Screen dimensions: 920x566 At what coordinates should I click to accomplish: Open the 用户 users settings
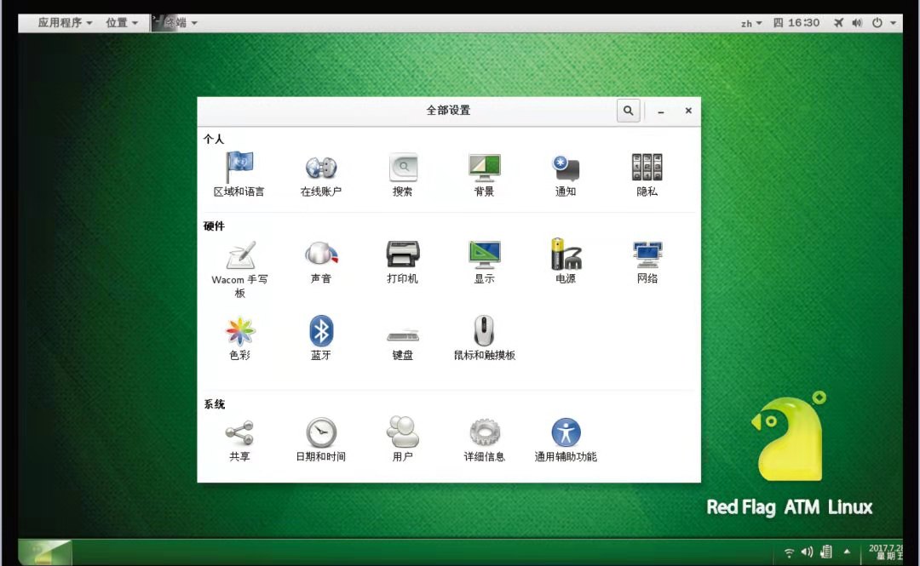point(402,439)
